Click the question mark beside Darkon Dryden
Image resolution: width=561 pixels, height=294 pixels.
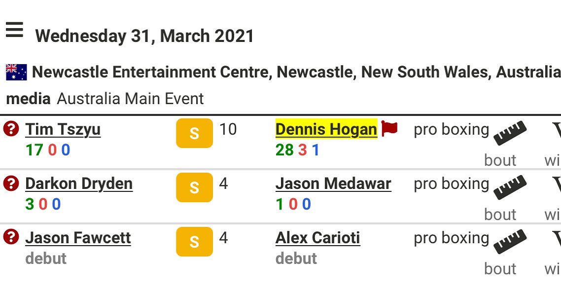[x=11, y=184]
